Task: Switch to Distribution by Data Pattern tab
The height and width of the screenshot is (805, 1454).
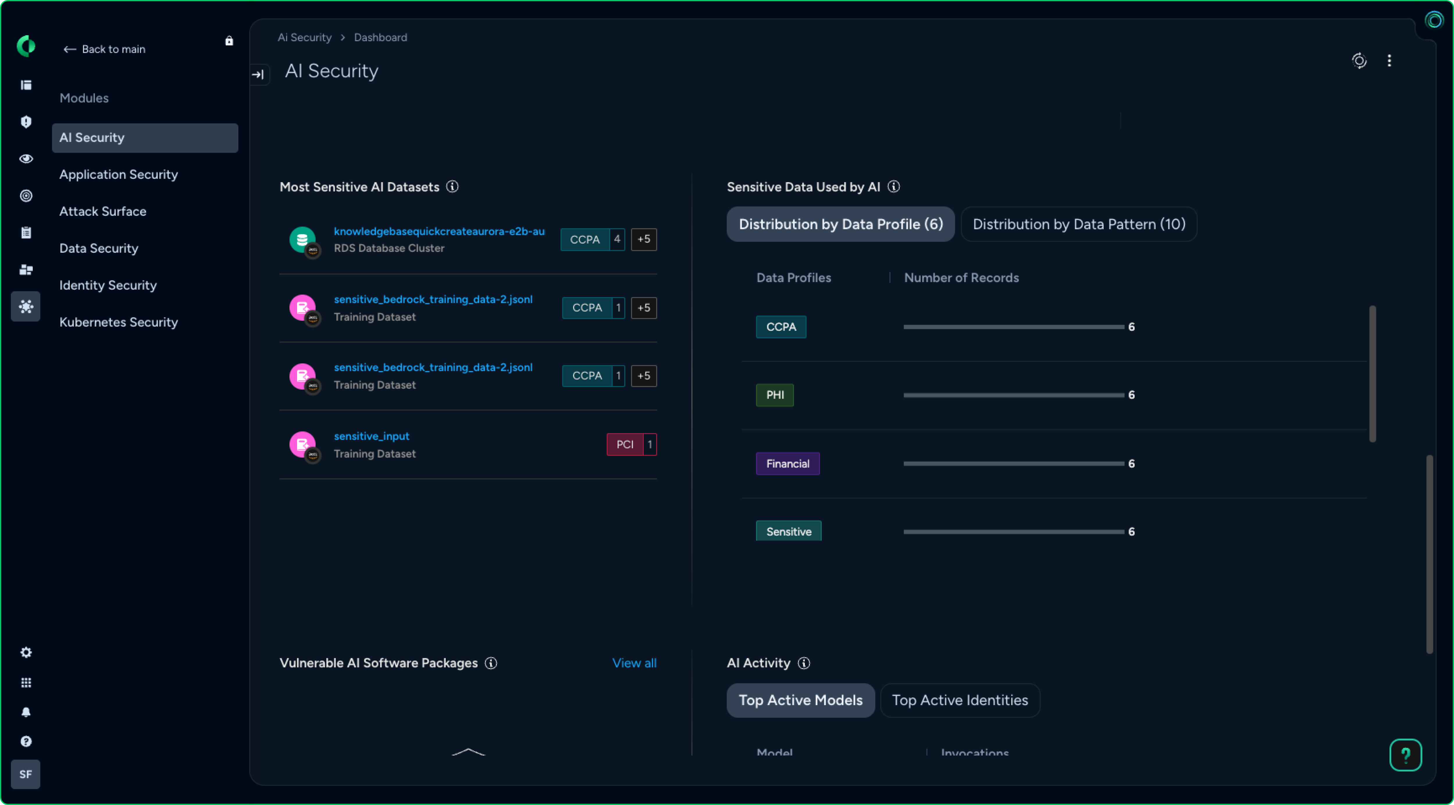Action: pos(1079,224)
